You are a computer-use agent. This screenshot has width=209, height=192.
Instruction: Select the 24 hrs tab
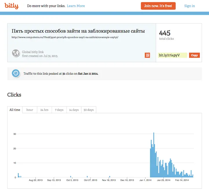coord(44,110)
